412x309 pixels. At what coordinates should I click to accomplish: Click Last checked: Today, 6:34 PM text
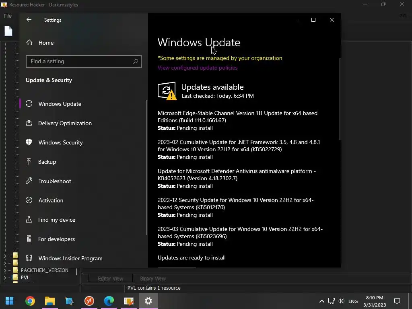pos(218,96)
